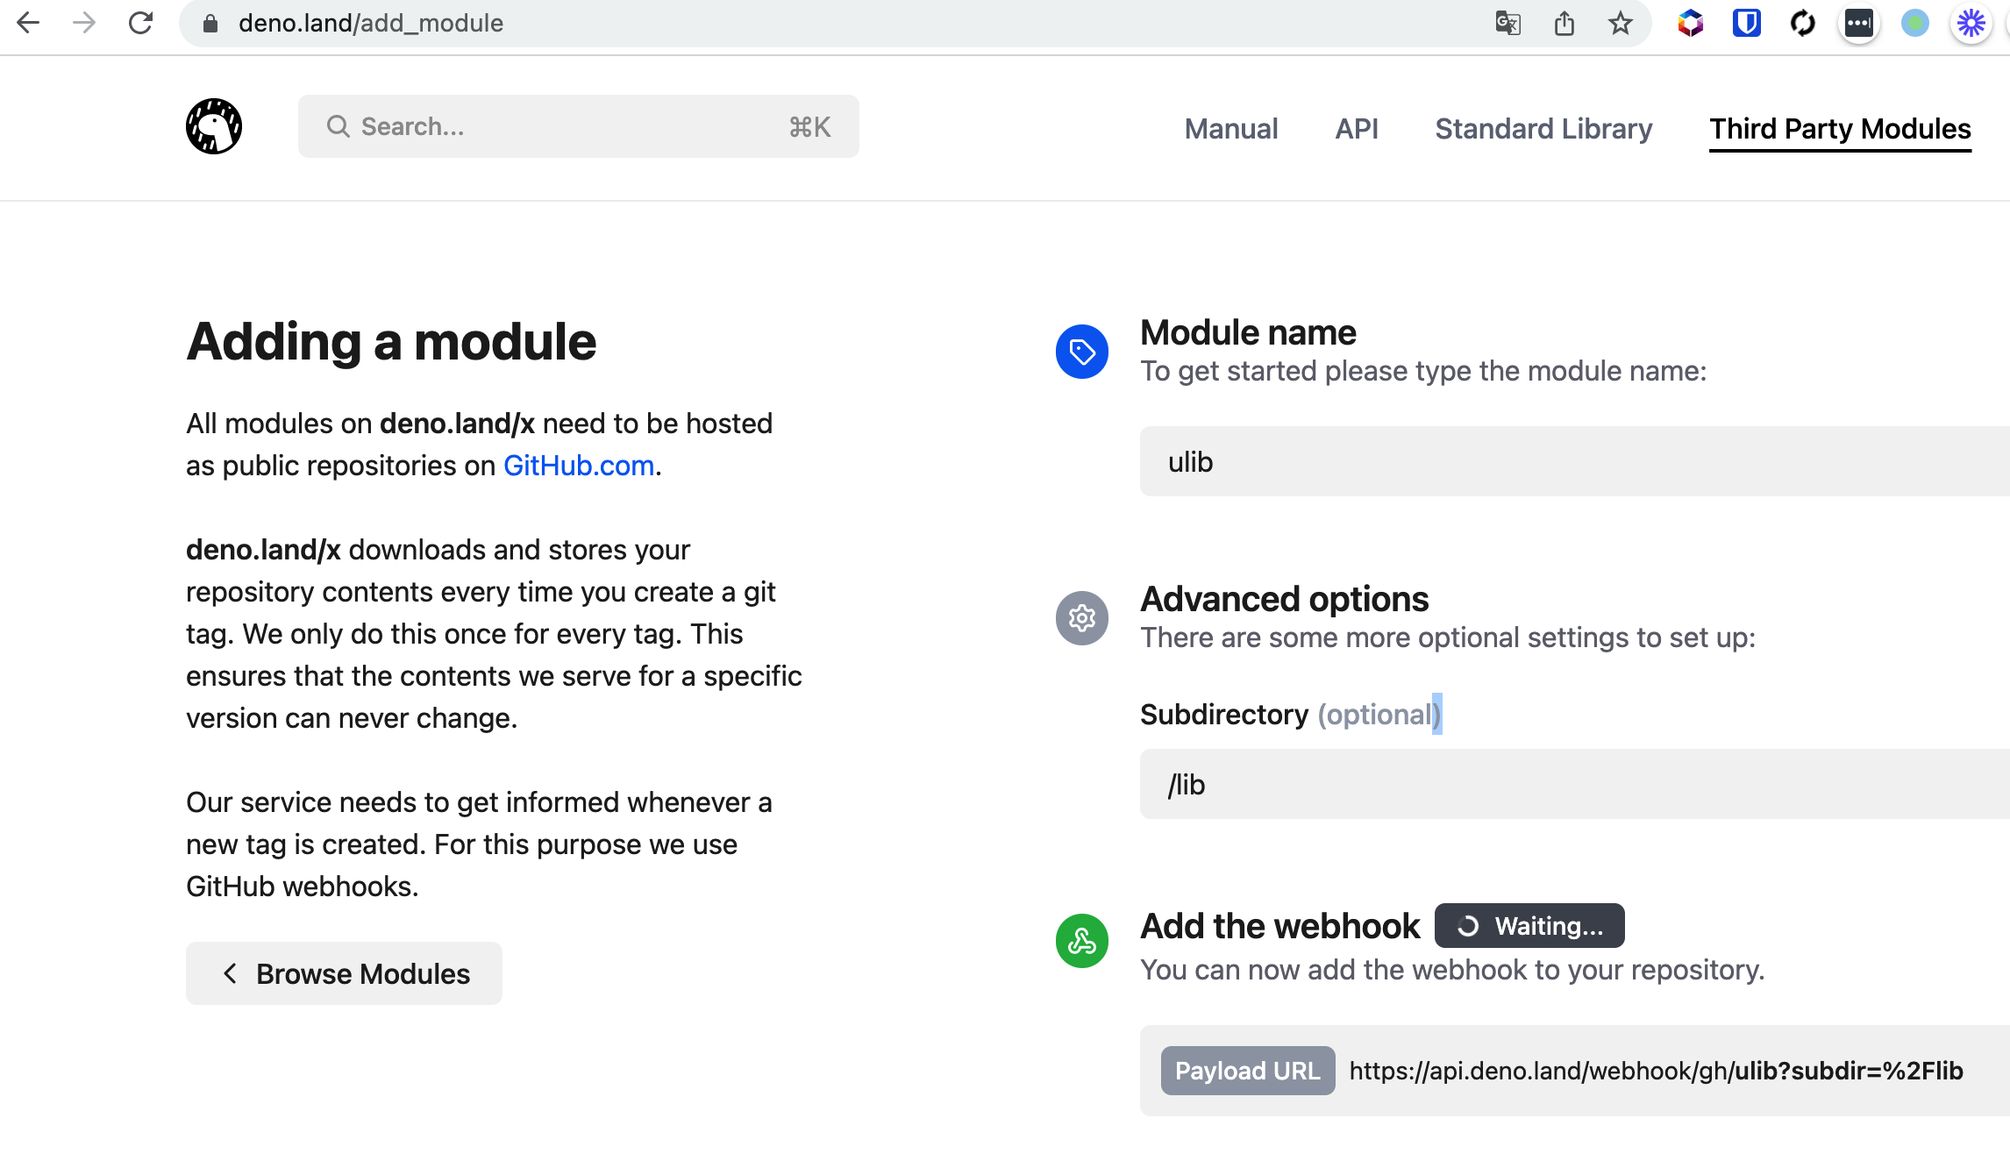Go back with the browser back arrow
The image size is (2010, 1168).
(x=28, y=23)
